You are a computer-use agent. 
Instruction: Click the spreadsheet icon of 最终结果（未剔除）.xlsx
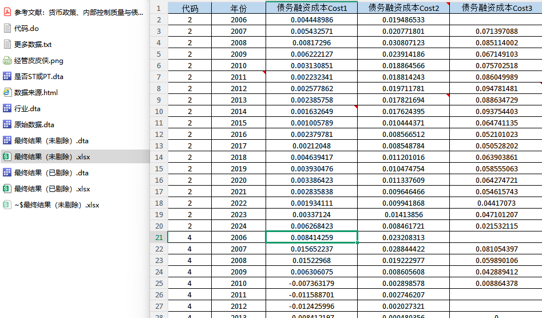click(x=7, y=157)
